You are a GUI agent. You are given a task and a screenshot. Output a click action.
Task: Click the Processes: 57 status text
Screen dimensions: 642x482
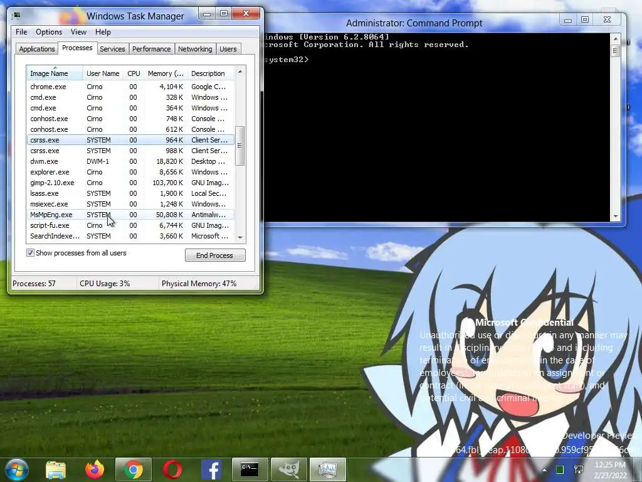tap(34, 284)
